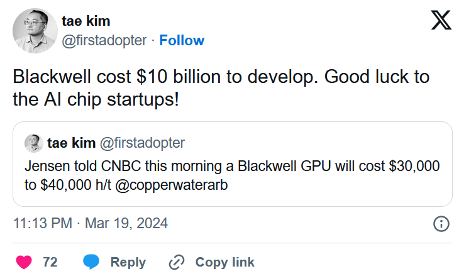
Task: Open the tae kim display name
Action: coord(86,21)
